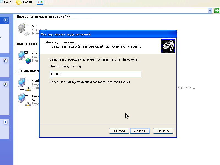Proceed with the Далее button
Viewport: 220px width, 165px height.
click(140, 131)
